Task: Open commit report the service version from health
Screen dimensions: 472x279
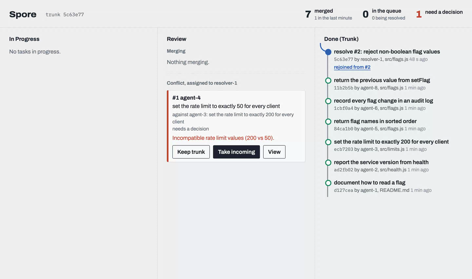Action: tap(381, 162)
